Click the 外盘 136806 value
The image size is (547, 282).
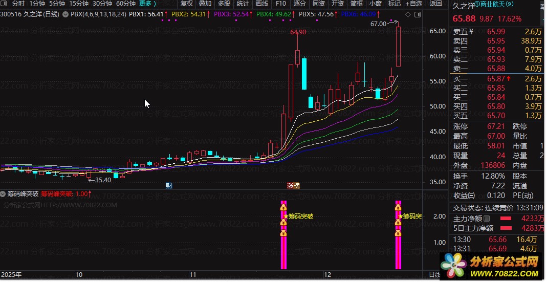coord(493,165)
